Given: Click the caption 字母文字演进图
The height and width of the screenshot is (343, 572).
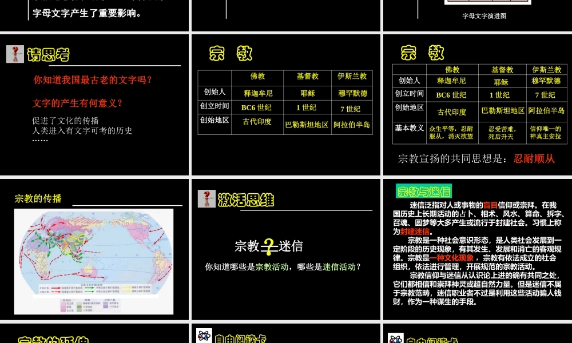Looking at the screenshot, I should (484, 16).
